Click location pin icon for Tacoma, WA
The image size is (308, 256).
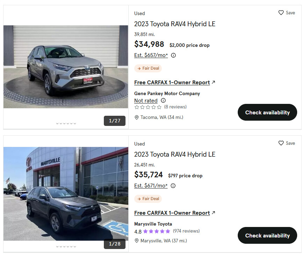[x=137, y=118]
